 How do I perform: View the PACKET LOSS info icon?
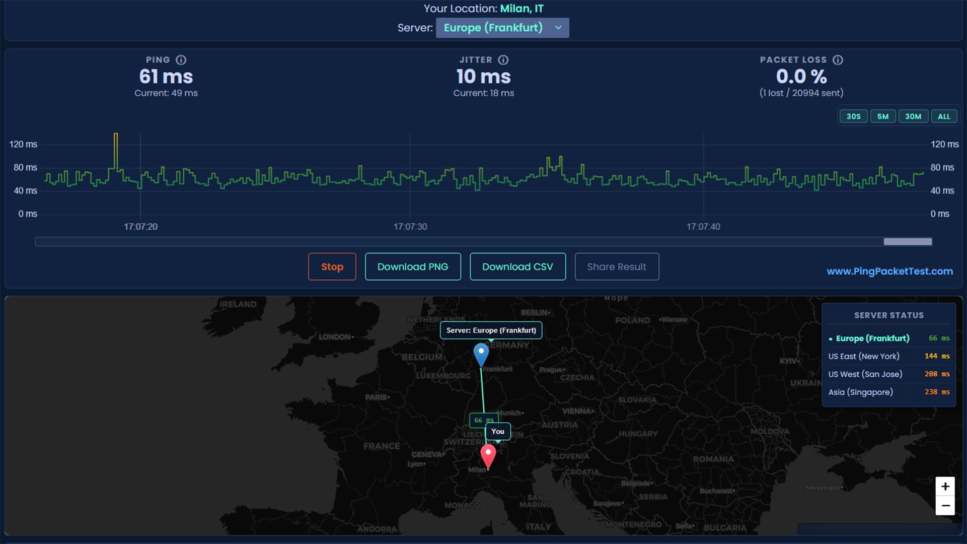pos(838,59)
